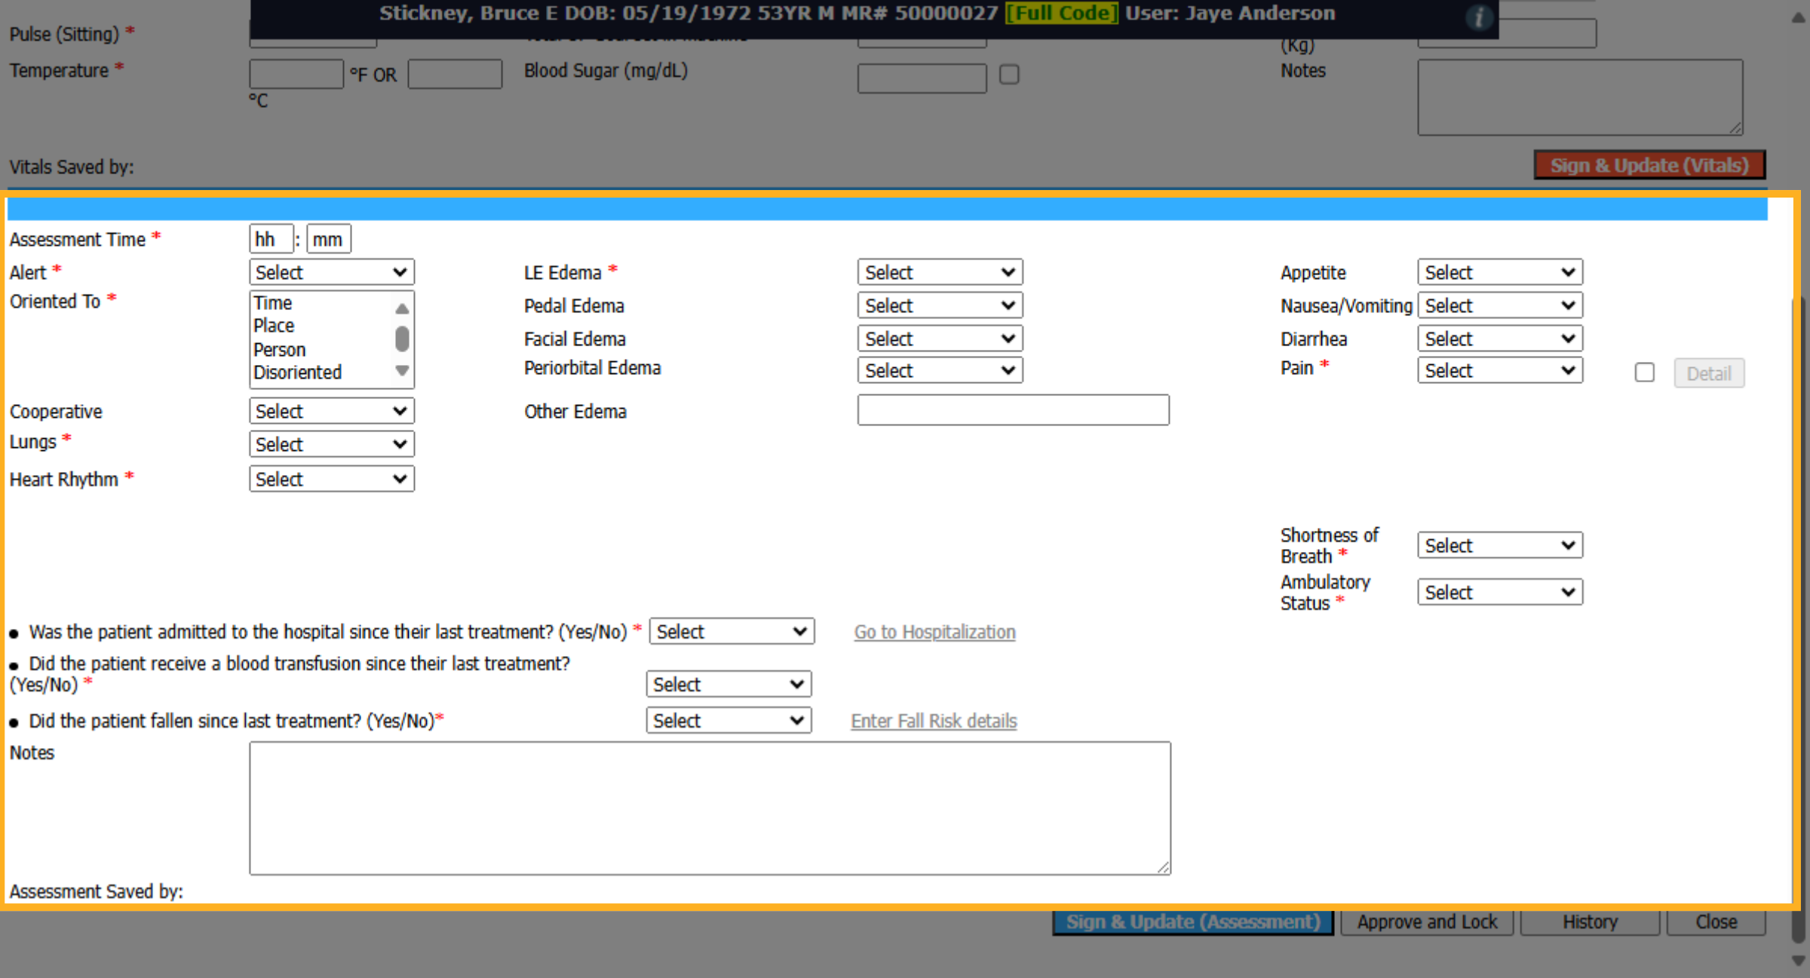Open the Shortness of Breath dropdown

pyautogui.click(x=1500, y=545)
